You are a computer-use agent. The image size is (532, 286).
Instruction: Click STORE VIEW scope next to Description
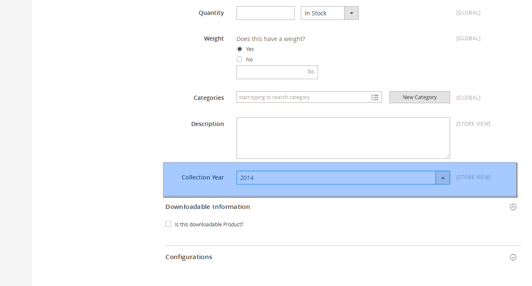click(x=473, y=124)
